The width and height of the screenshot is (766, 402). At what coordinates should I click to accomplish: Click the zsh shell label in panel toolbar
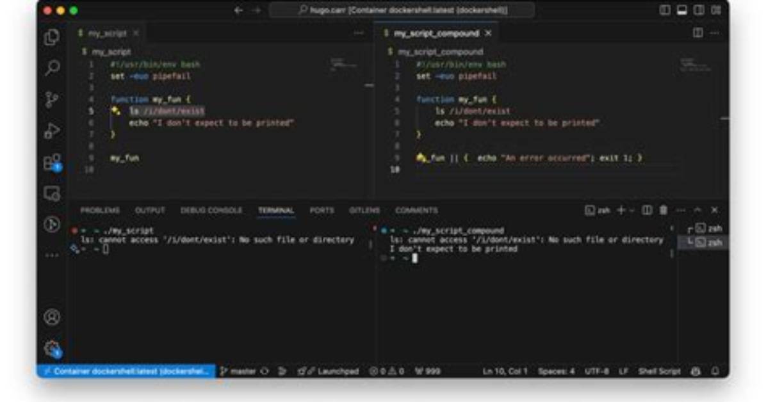tap(598, 210)
